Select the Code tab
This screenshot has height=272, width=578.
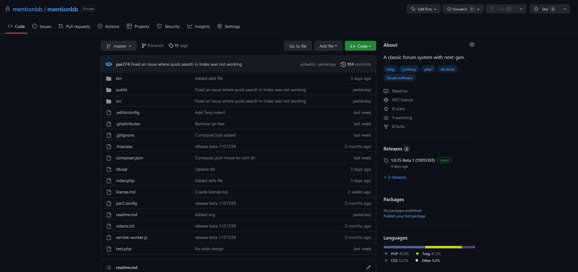(16, 26)
